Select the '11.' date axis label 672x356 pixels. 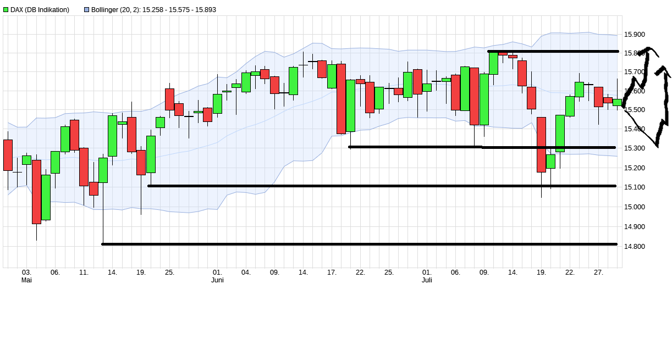click(84, 272)
